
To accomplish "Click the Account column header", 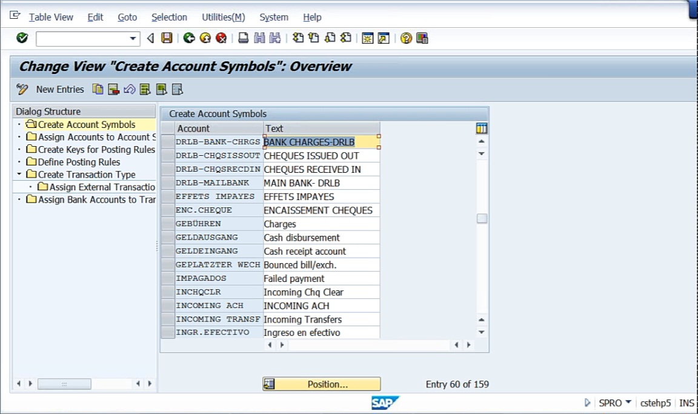I will (x=219, y=129).
